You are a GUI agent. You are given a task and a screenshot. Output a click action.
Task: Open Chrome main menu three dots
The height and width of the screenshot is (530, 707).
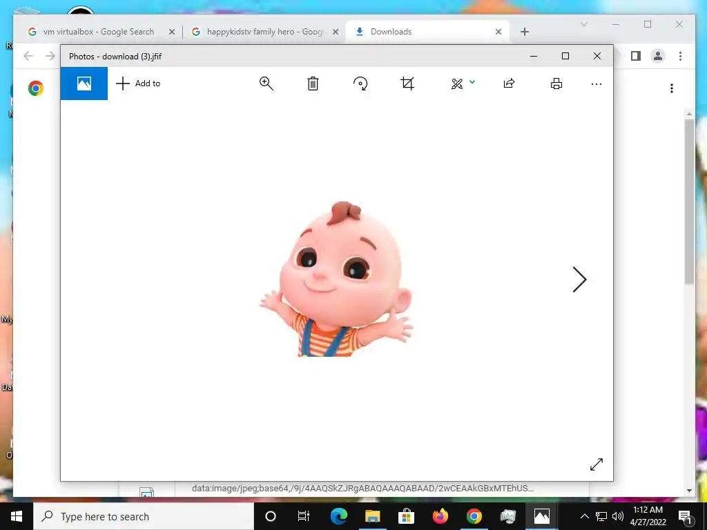[x=680, y=56]
